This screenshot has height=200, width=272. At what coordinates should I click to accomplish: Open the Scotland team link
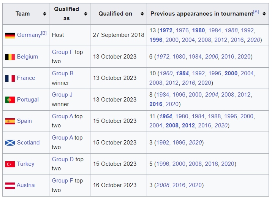pyautogui.click(x=28, y=143)
